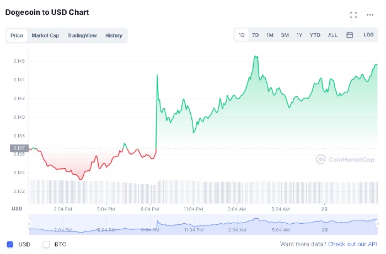386x254 pixels.
Task: Toggle LOG scale on the chart
Action: (368, 35)
